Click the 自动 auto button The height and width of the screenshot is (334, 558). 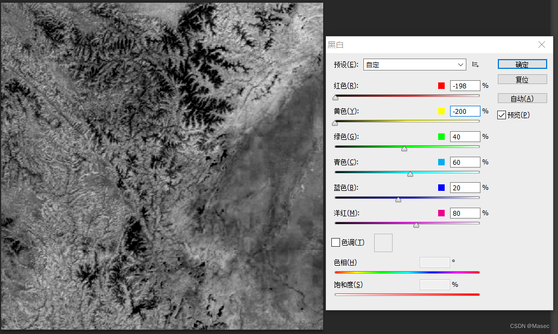point(522,98)
